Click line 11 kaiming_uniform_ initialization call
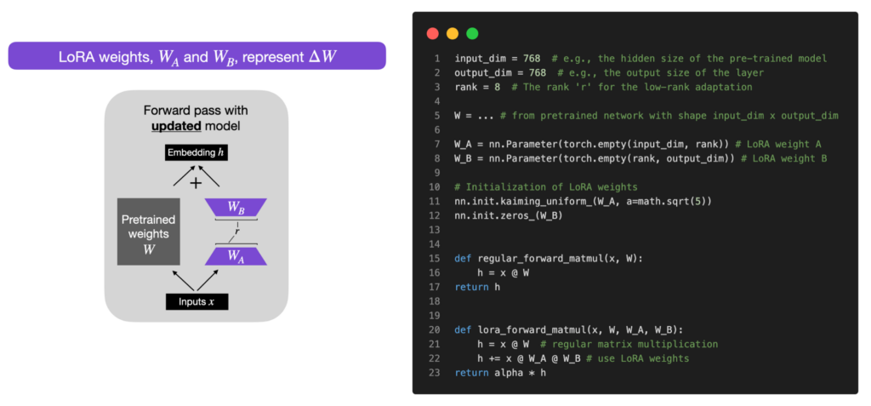 pyautogui.click(x=583, y=201)
